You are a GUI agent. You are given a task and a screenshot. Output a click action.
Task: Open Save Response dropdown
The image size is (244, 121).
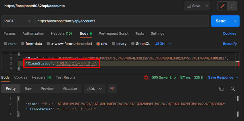(221, 77)
